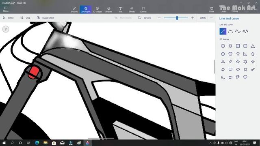Zoom out with the minus button
This screenshot has height=146, width=260.
(x=159, y=18)
